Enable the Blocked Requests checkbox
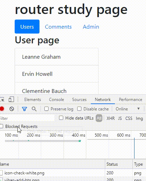The width and height of the screenshot is (146, 181). pos(1,126)
